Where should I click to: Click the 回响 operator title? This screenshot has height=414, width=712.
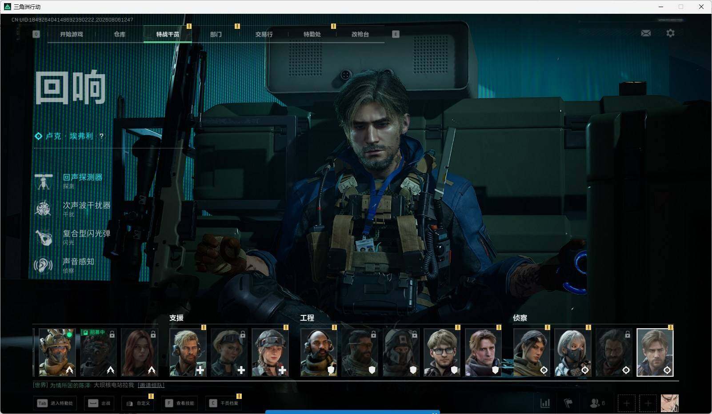pyautogui.click(x=71, y=87)
